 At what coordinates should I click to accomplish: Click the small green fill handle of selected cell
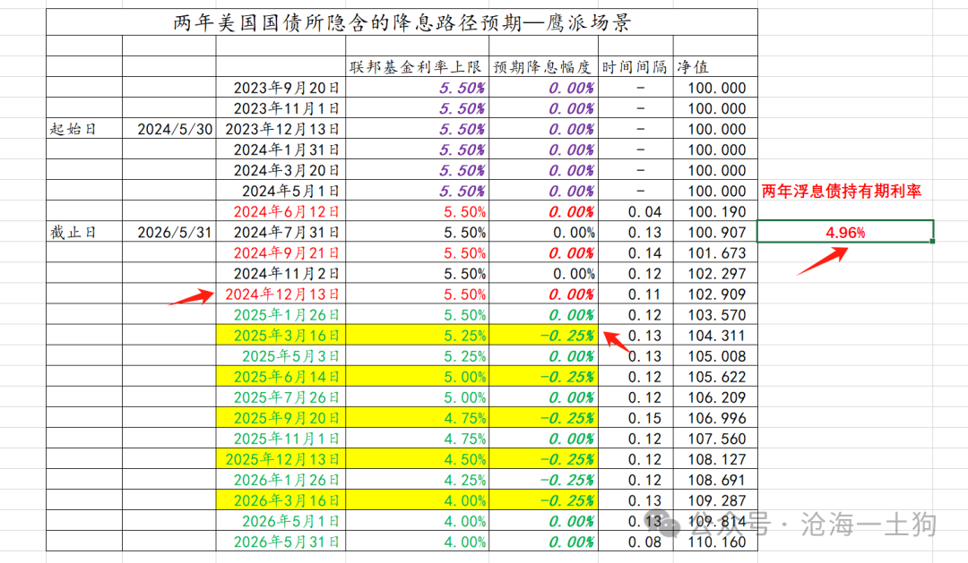click(932, 241)
